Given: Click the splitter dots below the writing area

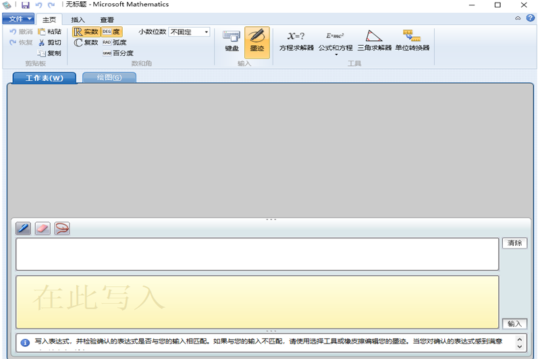Looking at the screenshot, I should (271, 331).
